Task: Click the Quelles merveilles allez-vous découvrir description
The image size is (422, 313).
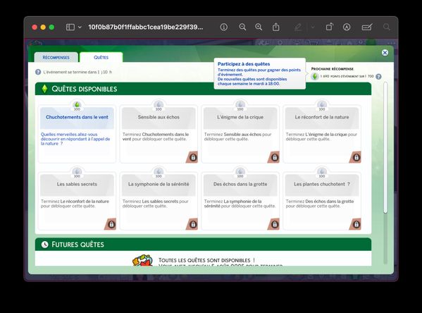Action: pyautogui.click(x=75, y=139)
